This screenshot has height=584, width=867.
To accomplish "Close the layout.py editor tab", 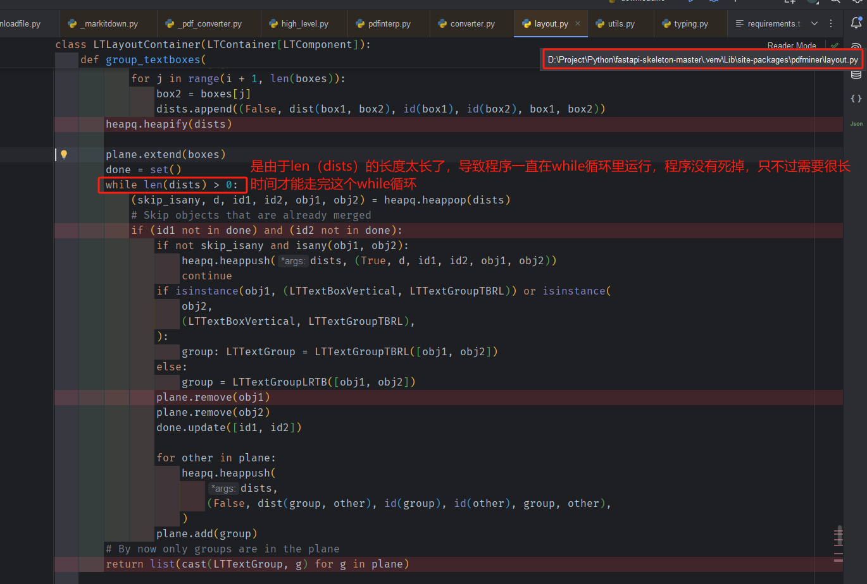I will tap(577, 23).
